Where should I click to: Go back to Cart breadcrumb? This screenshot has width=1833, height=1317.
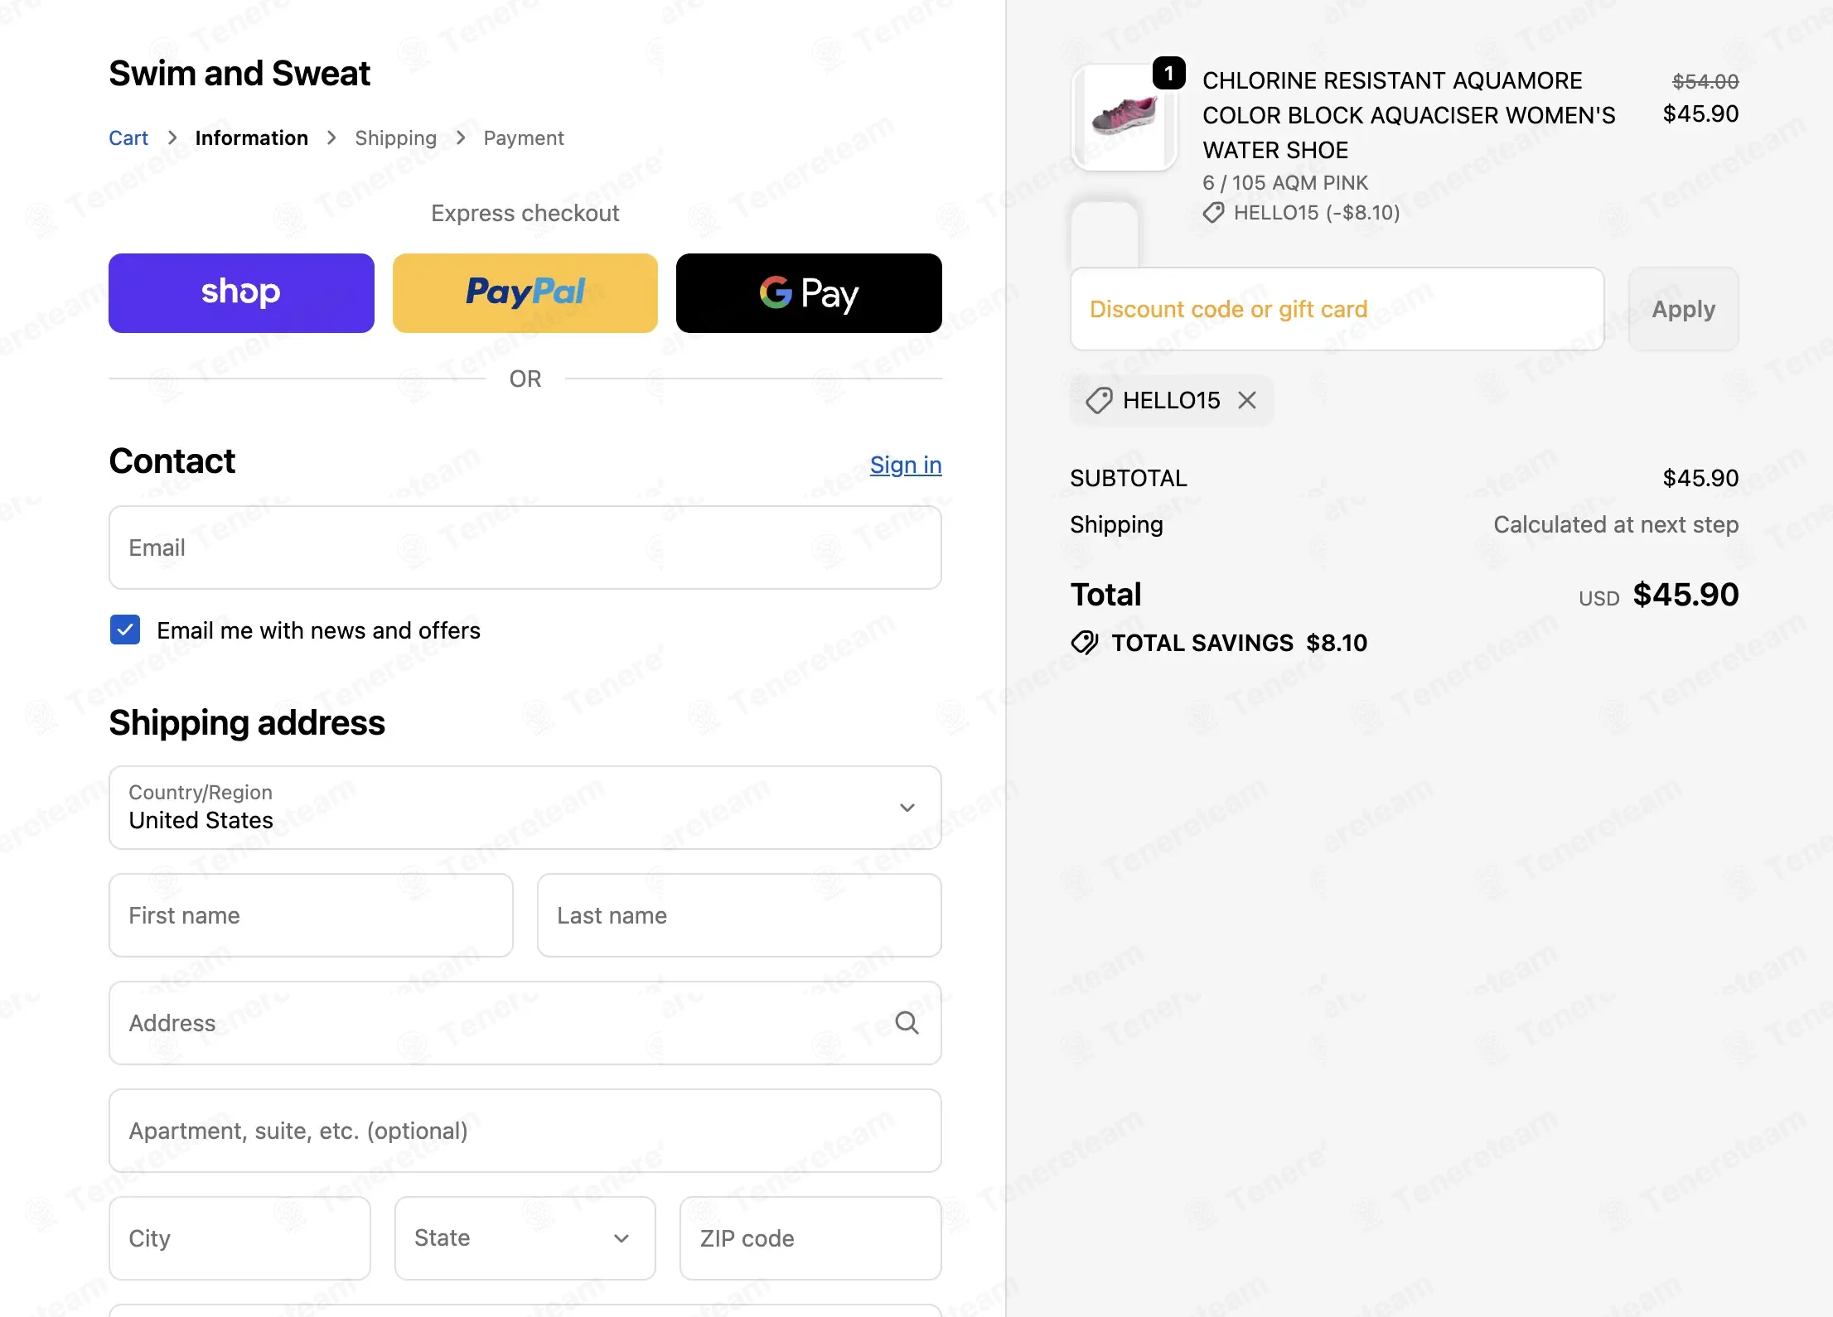click(x=128, y=138)
